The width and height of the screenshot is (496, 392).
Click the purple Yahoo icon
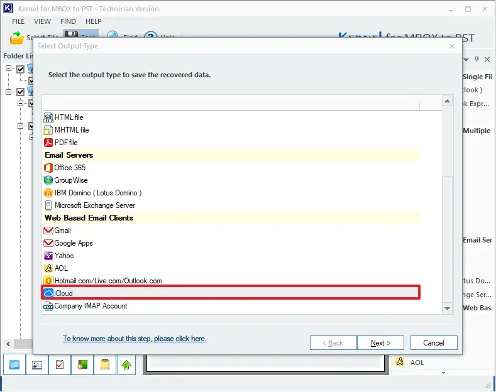48,256
